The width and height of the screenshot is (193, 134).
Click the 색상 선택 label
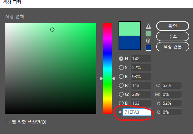(x=15, y=16)
